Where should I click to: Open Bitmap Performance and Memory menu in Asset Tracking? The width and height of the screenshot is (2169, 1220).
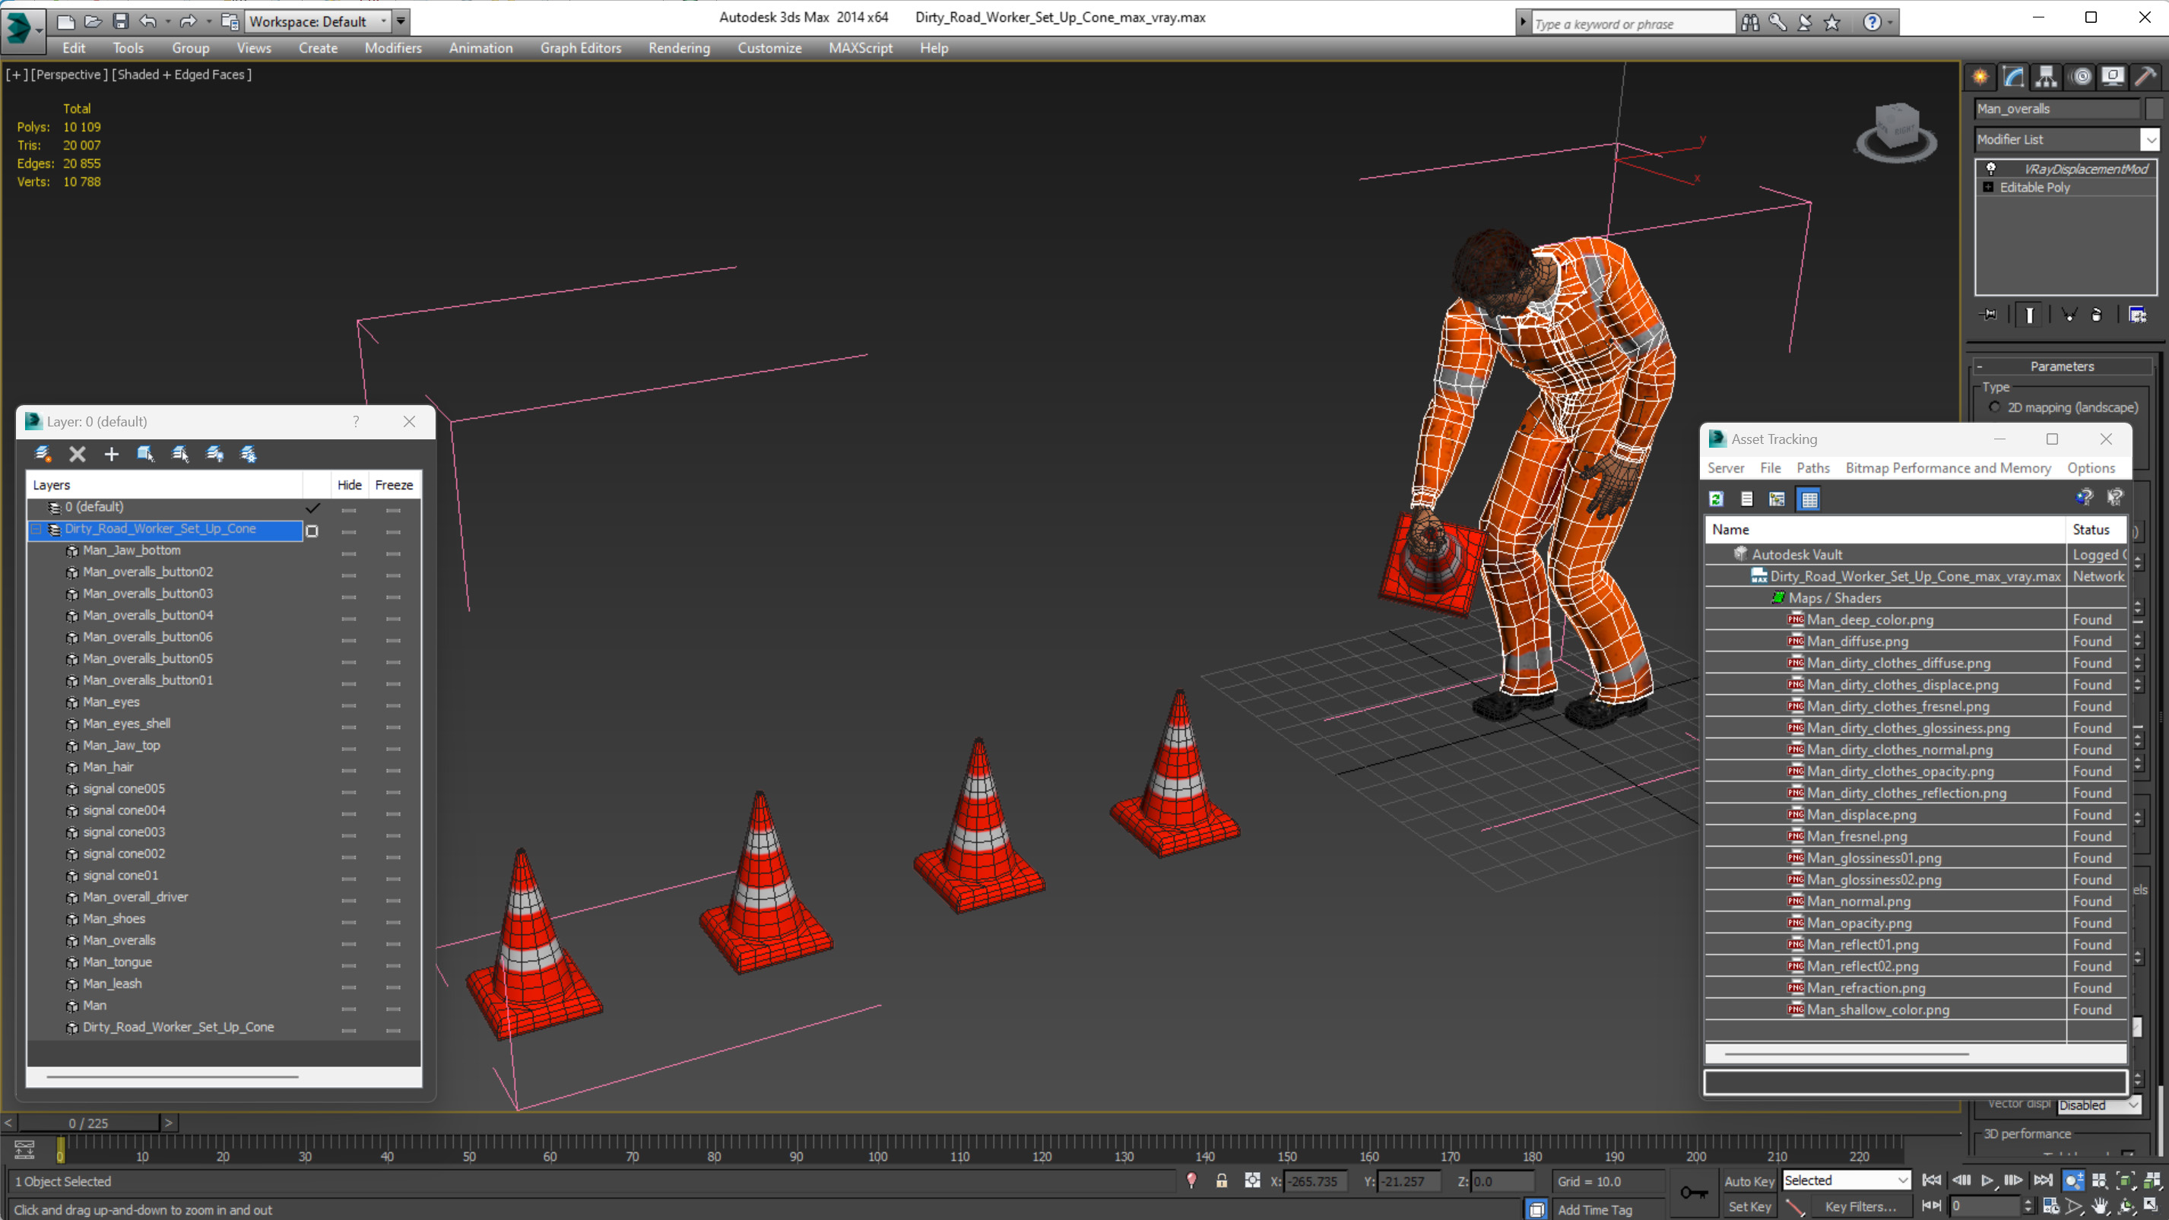(x=1948, y=468)
